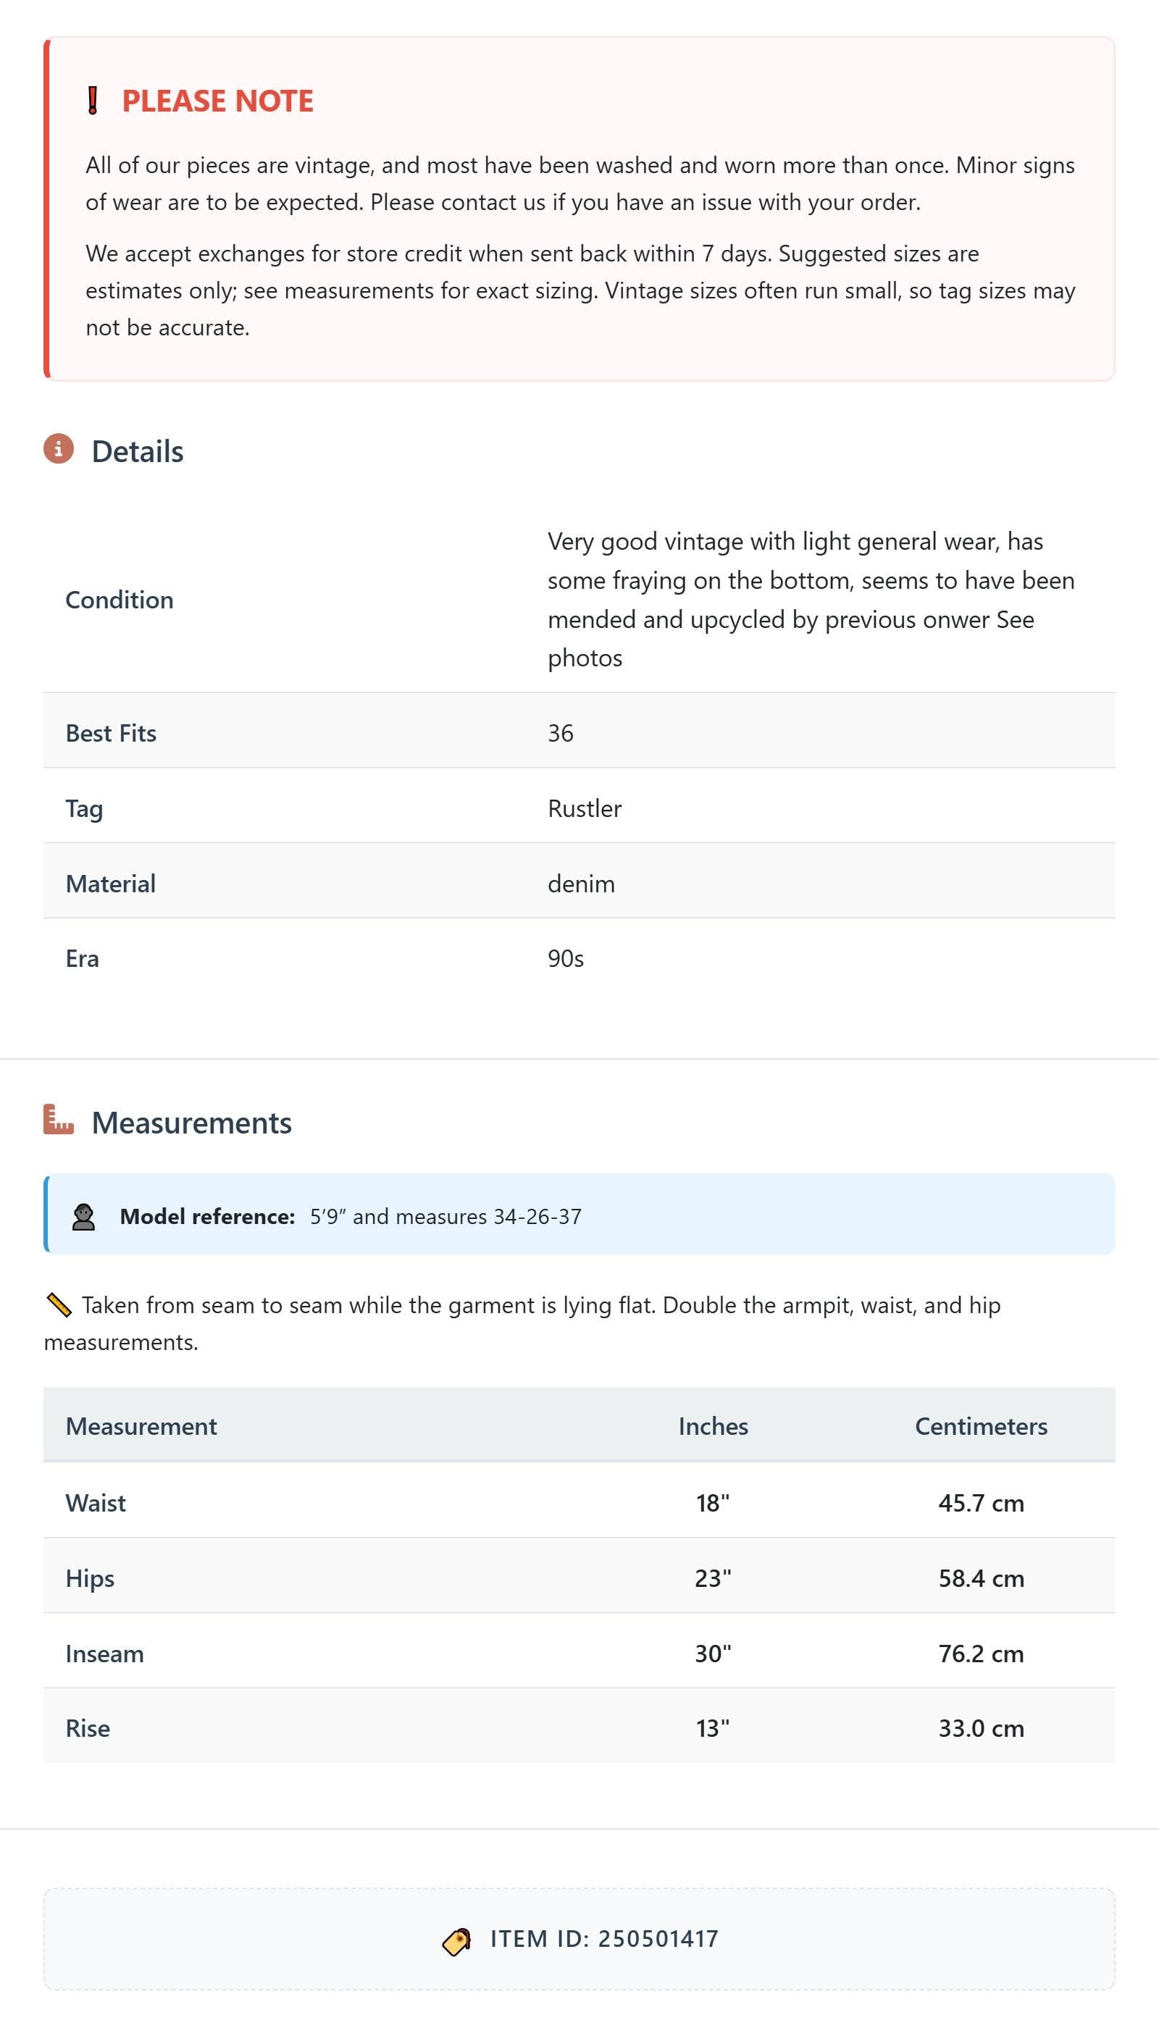The image size is (1159, 2028).
Task: Click the ITEM ID 250501417 text
Action: tap(604, 1938)
